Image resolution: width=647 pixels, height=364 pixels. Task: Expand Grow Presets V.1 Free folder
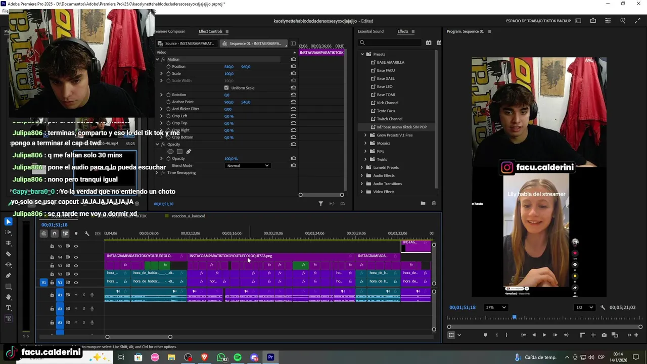365,135
